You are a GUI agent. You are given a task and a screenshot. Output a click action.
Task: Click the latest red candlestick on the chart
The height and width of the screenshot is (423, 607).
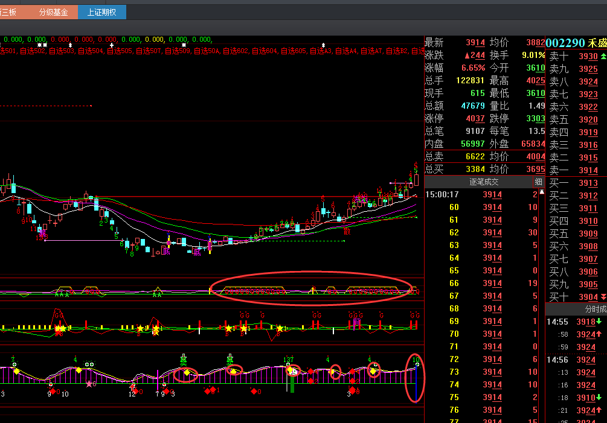(x=416, y=180)
